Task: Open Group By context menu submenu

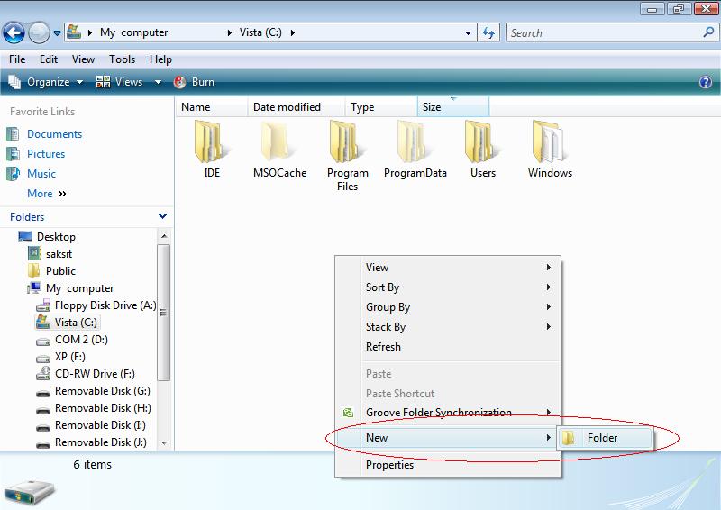Action: 448,306
